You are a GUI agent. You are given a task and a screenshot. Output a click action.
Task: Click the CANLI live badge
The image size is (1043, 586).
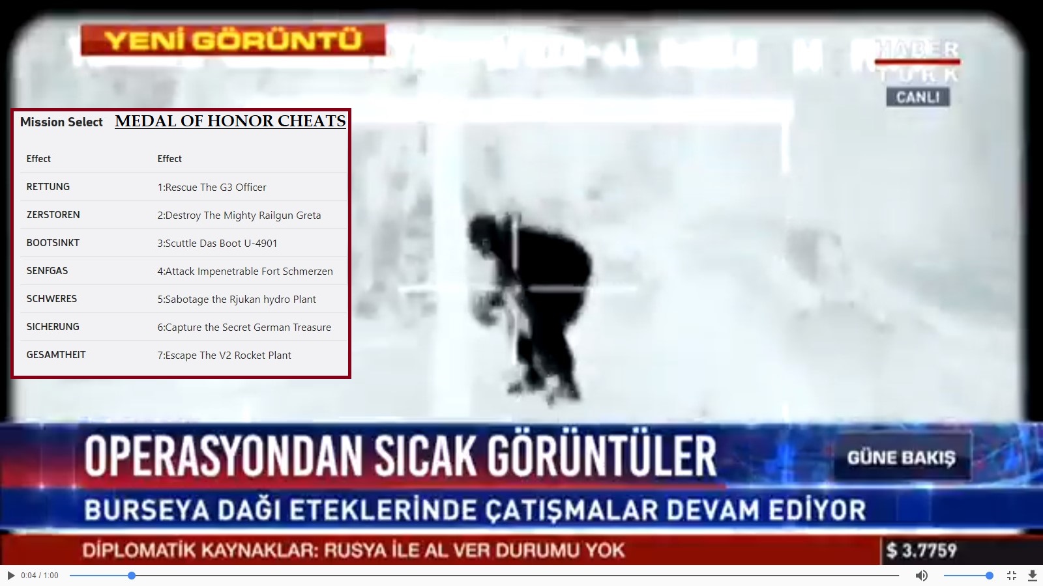pos(918,97)
